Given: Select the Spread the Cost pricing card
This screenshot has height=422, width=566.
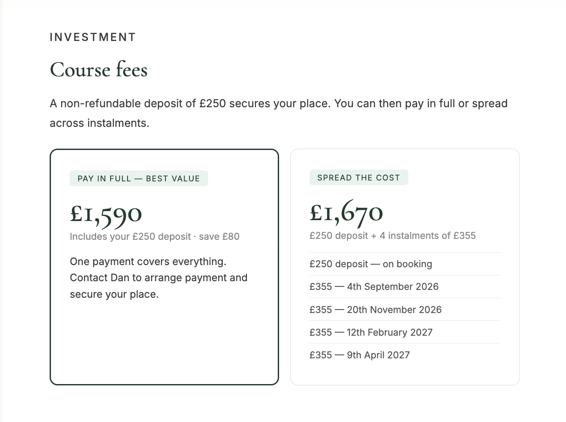Looking at the screenshot, I should pos(405,267).
